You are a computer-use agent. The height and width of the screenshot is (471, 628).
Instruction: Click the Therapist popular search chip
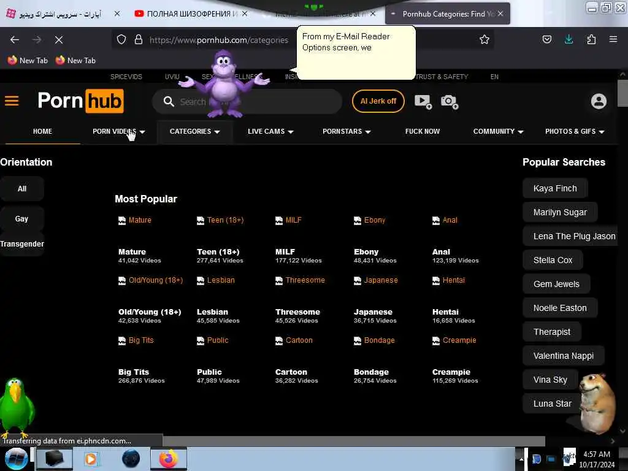551,332
